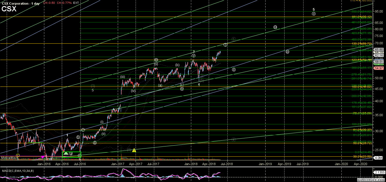The image size is (386, 182).
Task: Click the 50.00 price axis label
Action: click(379, 78)
